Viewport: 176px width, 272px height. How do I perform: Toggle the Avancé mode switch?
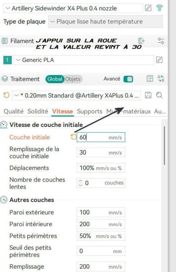[x=128, y=79]
